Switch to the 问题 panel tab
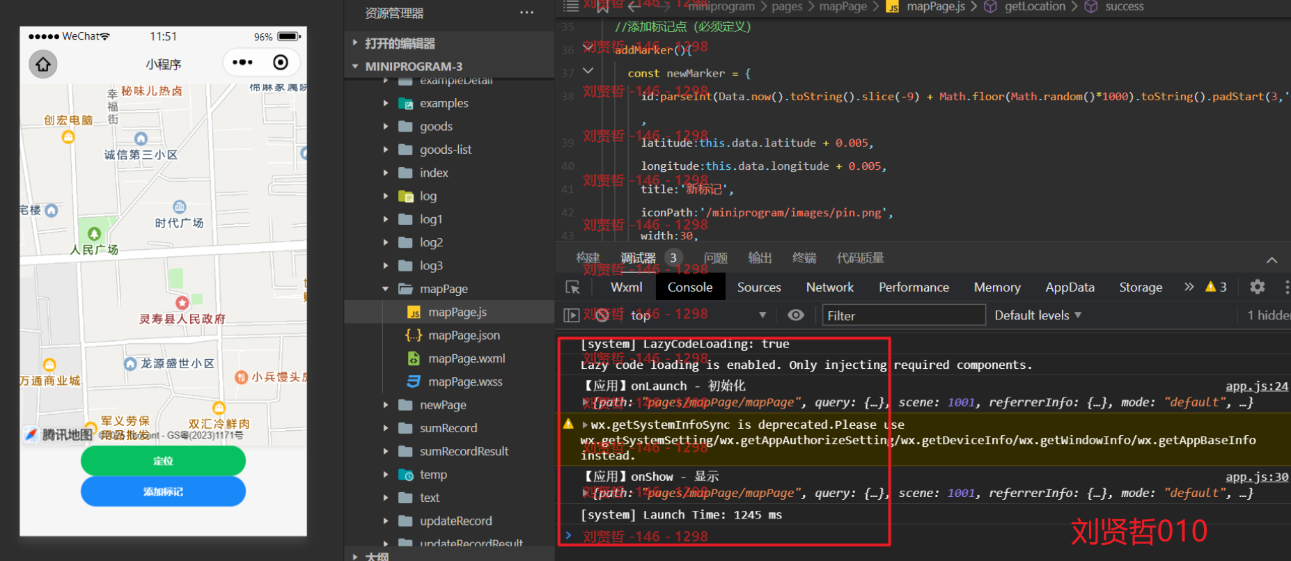1291x561 pixels. pos(715,258)
